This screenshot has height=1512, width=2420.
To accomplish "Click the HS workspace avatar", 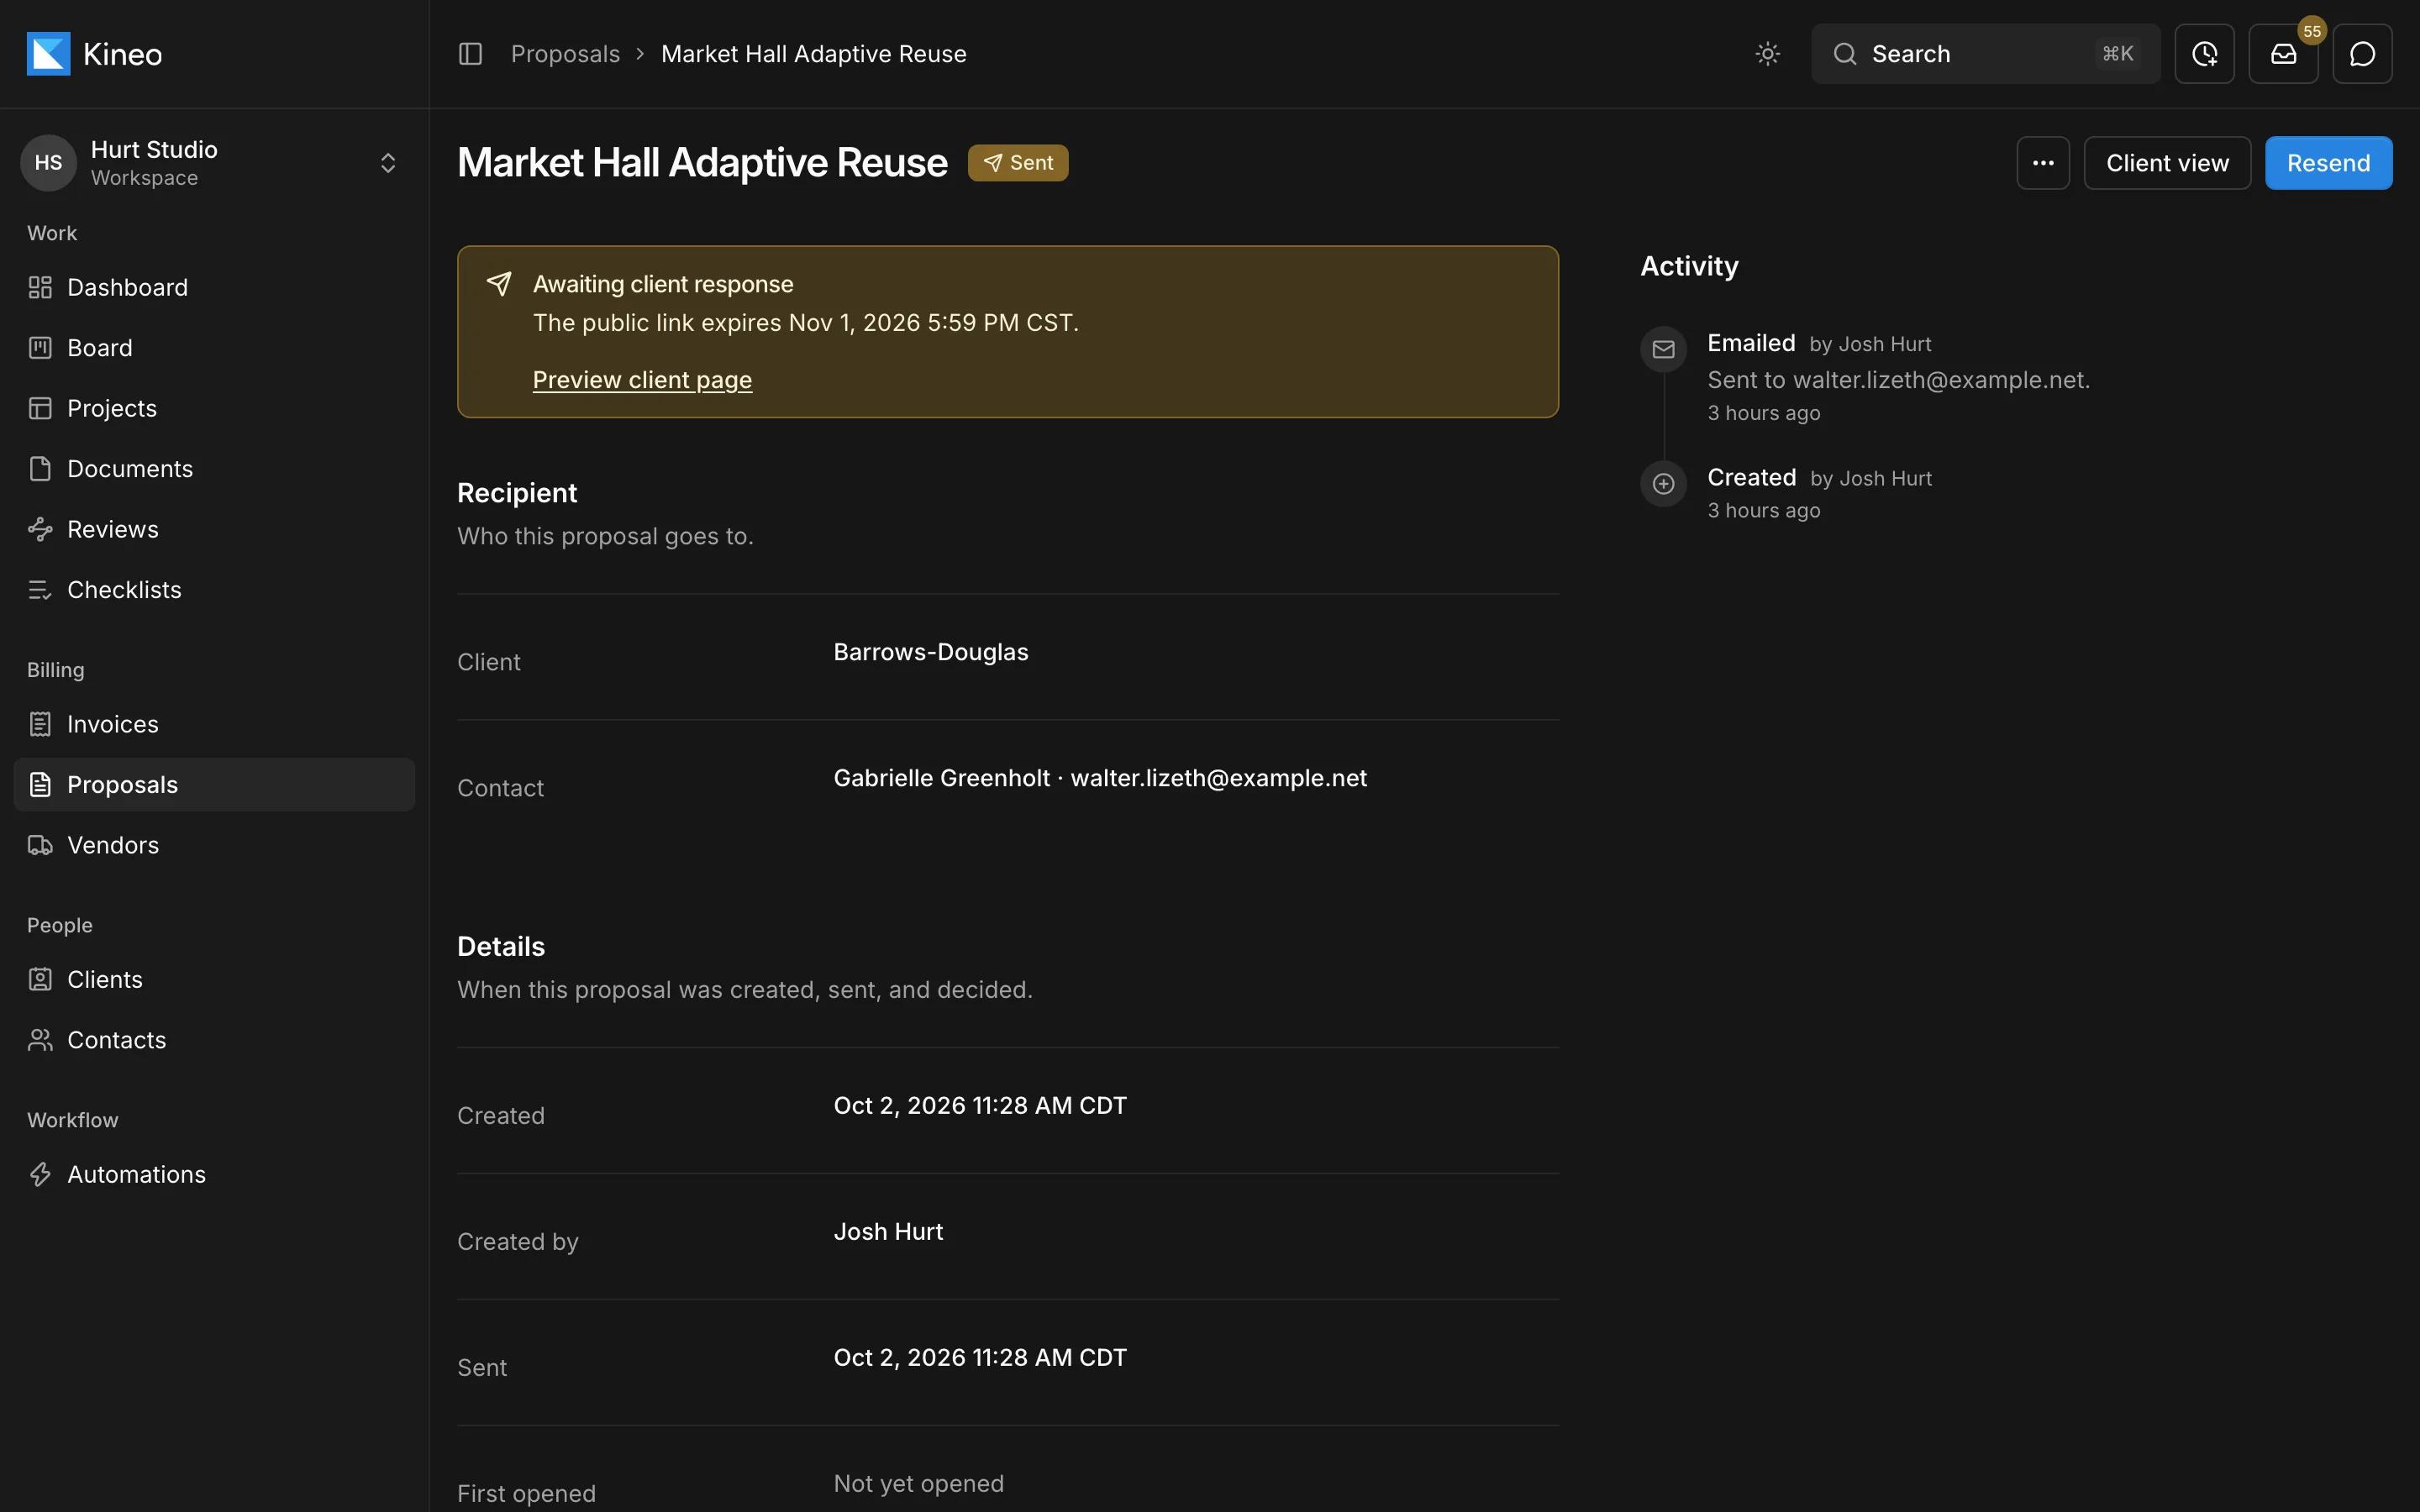I will click(48, 163).
